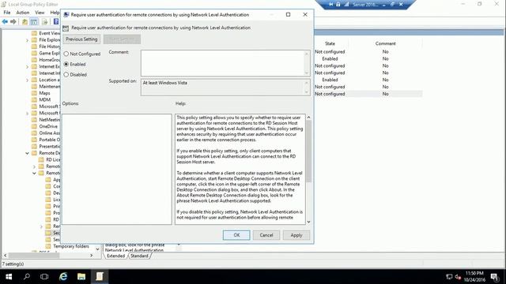Open the Action Center notification icon
The height and width of the screenshot is (284, 506).
click(x=495, y=277)
